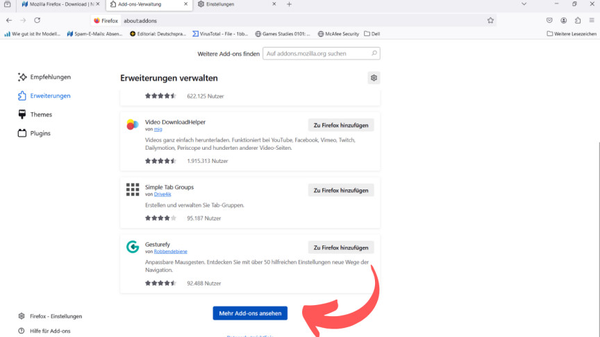Open the Pocket save icon
600x337 pixels.
click(549, 20)
